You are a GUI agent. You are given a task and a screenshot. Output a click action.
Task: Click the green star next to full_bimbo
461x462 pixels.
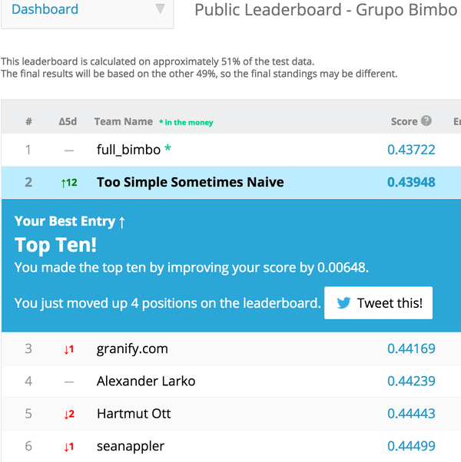click(x=167, y=148)
